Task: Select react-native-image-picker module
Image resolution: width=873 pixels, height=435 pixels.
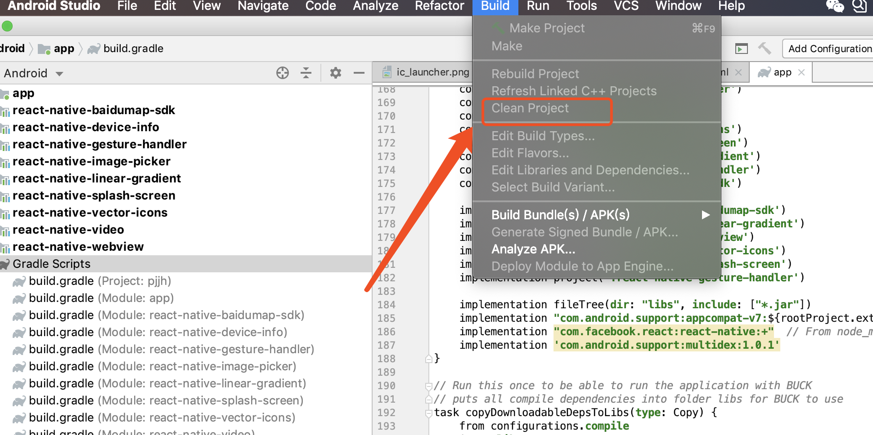Action: (91, 161)
